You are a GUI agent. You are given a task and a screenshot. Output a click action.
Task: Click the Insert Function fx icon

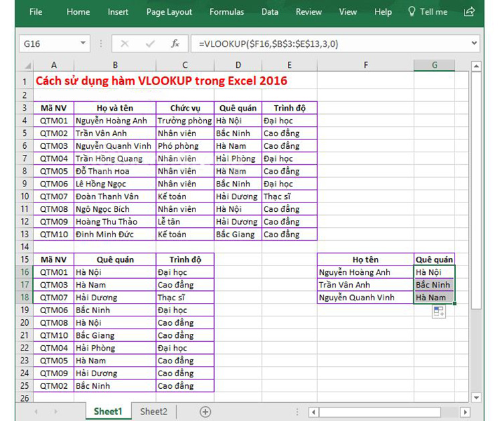(175, 44)
